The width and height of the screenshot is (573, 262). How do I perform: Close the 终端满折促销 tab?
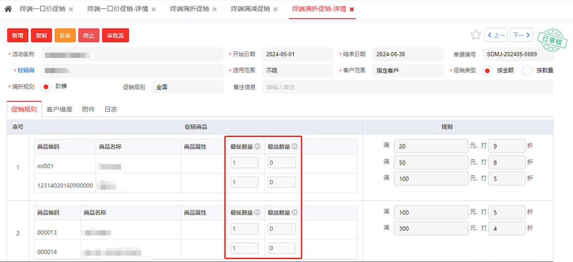[215, 9]
